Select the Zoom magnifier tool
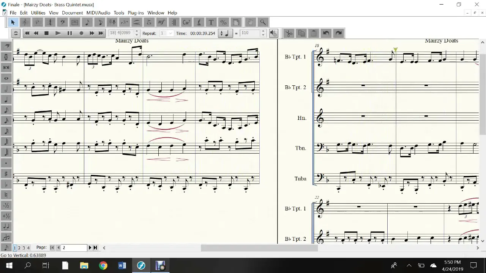Image resolution: width=486 pixels, height=273 pixels. (x=263, y=22)
